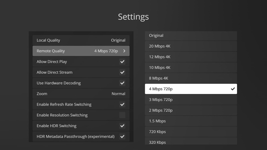Select 720 Kbps quality option
This screenshot has height=150, width=267.
(191, 132)
